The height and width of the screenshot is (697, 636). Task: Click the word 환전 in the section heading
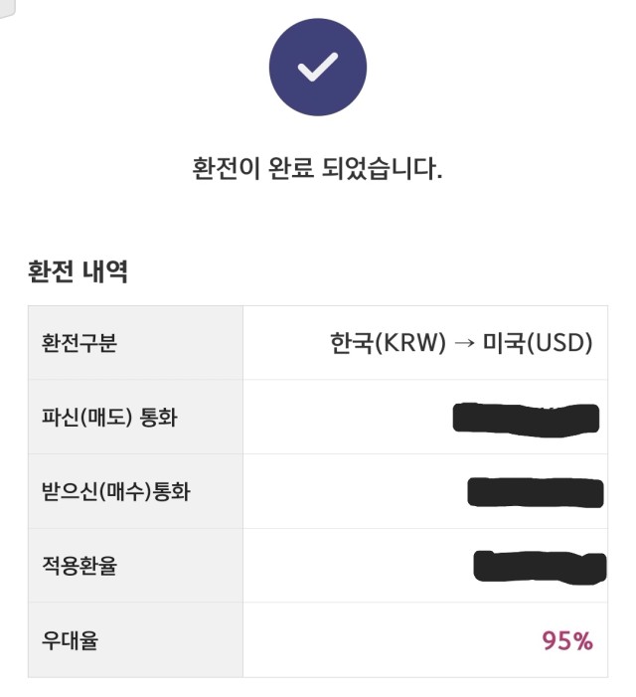51,271
